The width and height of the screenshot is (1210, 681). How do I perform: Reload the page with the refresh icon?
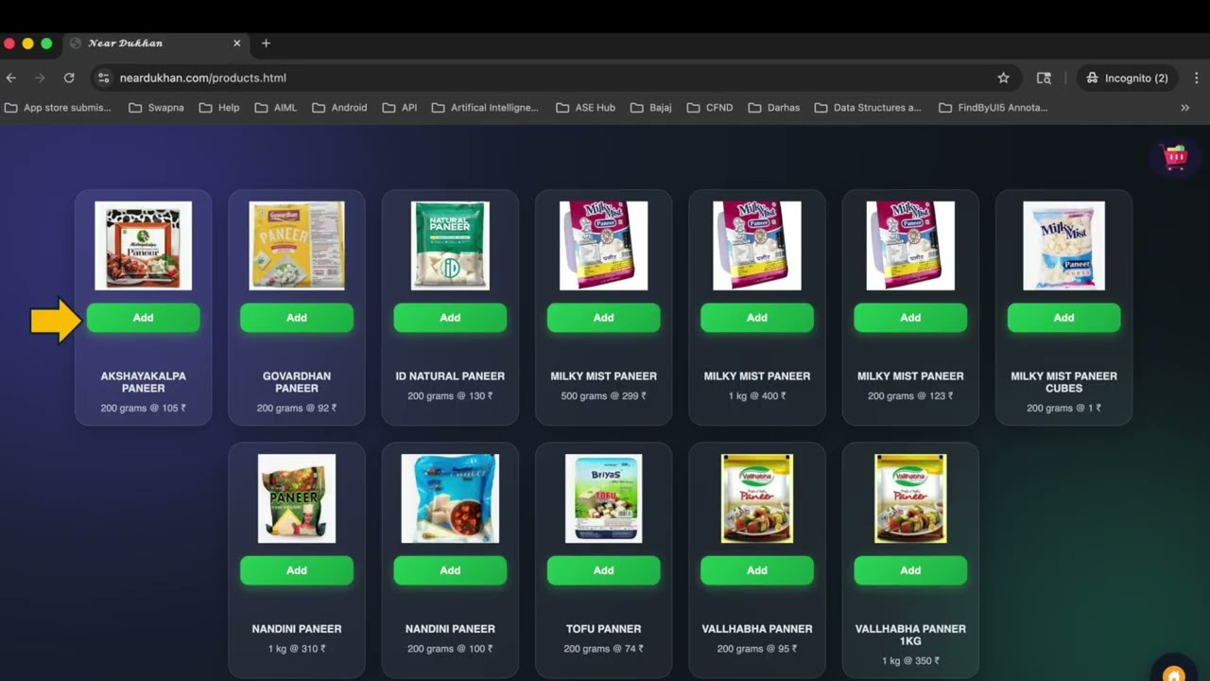click(69, 78)
